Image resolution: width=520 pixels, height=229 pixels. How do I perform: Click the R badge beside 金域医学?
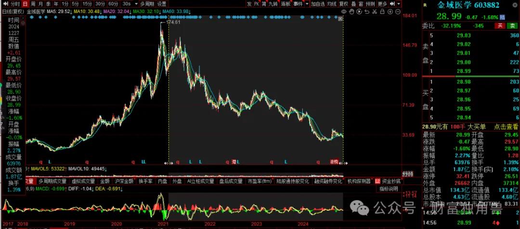point(425,5)
